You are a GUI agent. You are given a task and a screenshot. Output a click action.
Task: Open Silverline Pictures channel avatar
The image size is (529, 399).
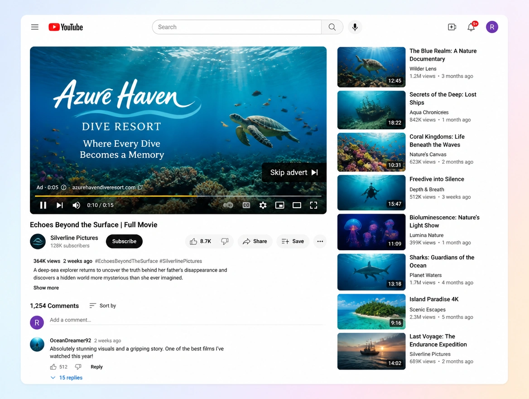point(38,242)
